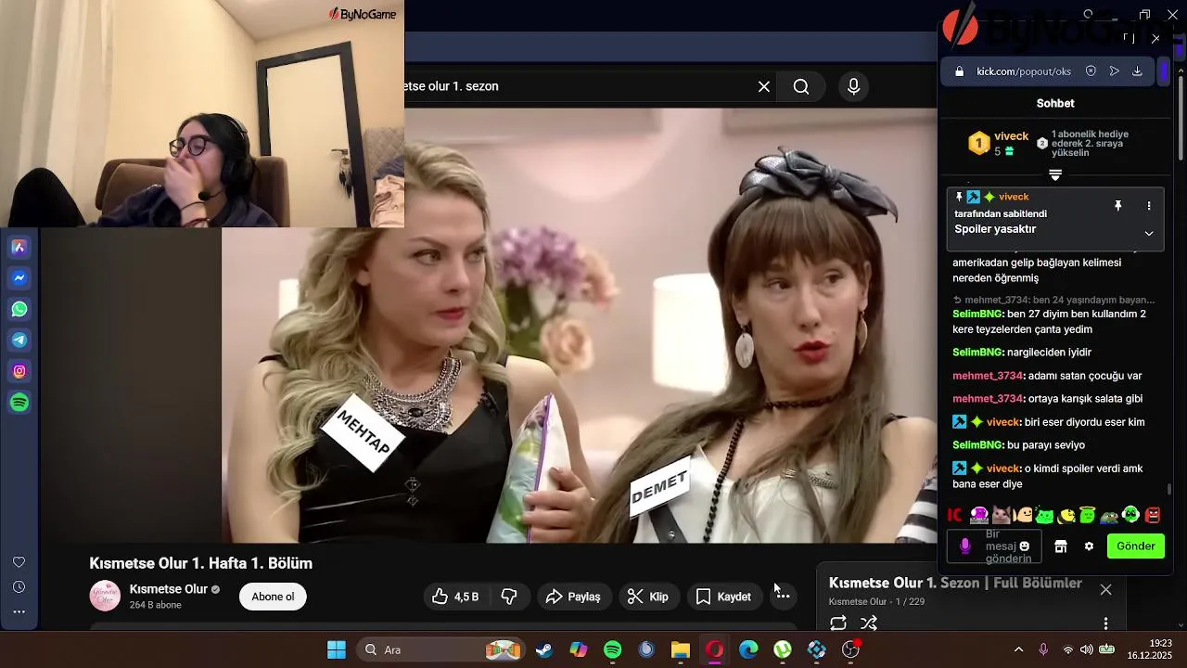This screenshot has width=1187, height=668.
Task: Share the video with Paylaş
Action: [572, 597]
